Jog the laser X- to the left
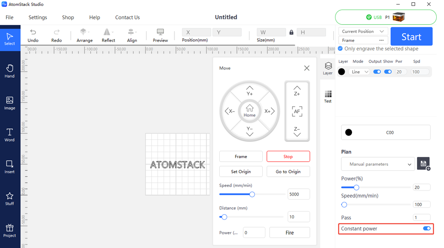This screenshot has height=248, width=444. pyautogui.click(x=230, y=111)
